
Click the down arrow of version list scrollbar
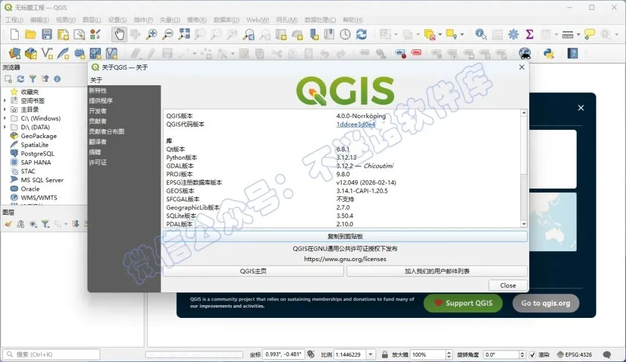pos(524,224)
